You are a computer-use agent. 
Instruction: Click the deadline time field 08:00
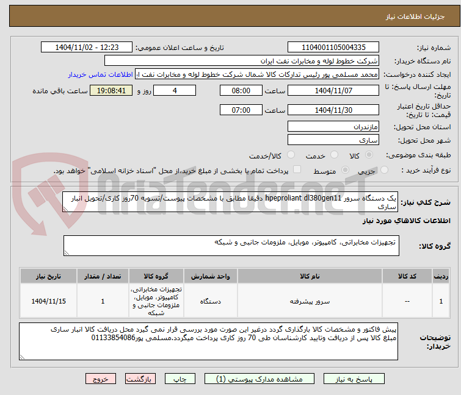[x=241, y=90]
